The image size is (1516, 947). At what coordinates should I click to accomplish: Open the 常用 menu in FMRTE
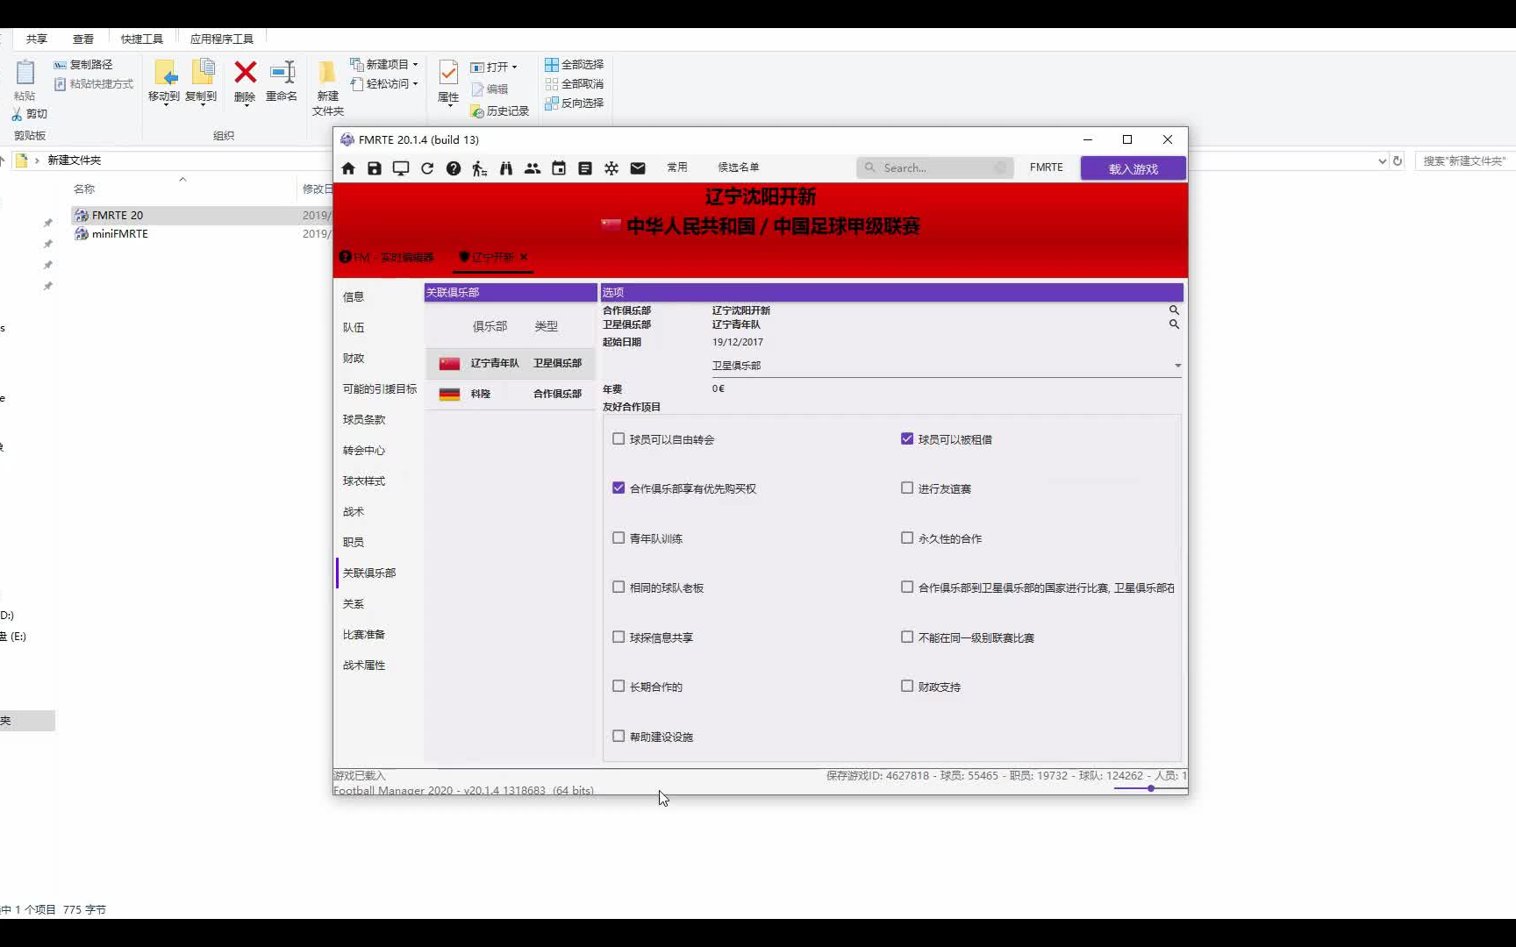point(677,167)
